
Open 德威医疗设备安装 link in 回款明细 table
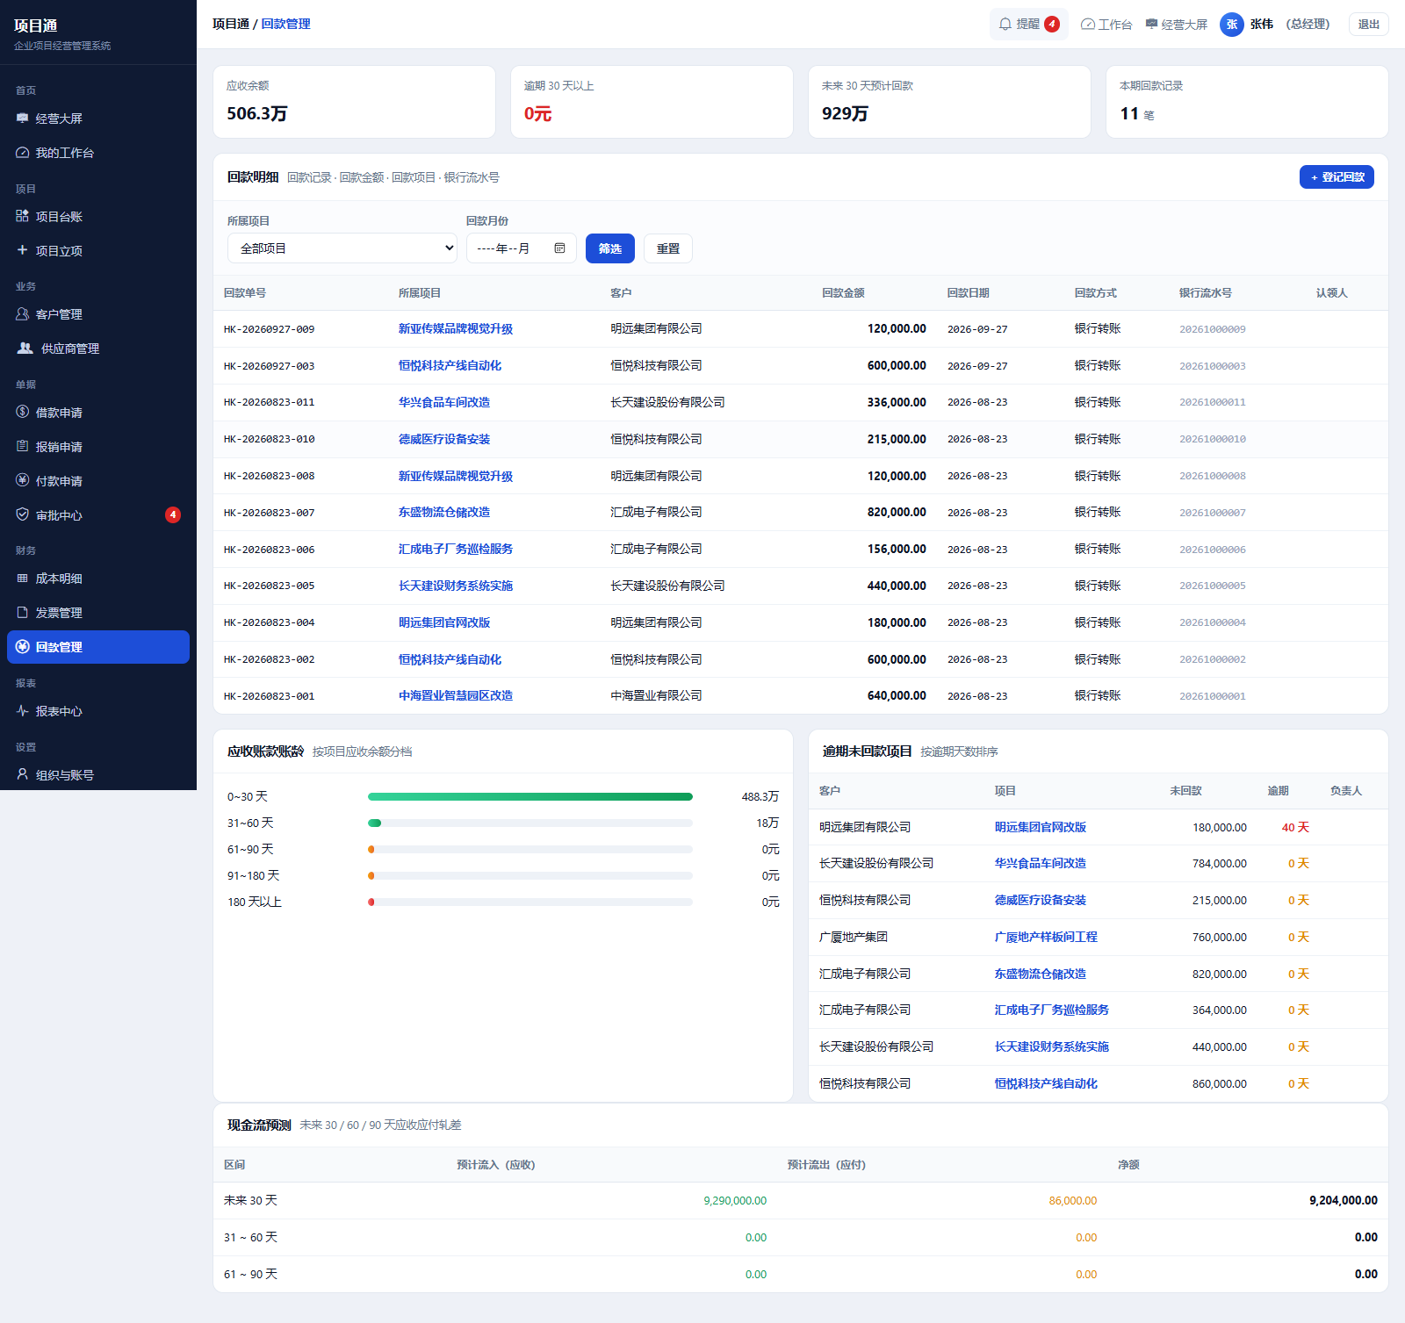pos(444,439)
